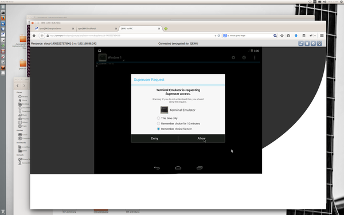This screenshot has height=215, width=344.
Task: Open the downloads arrow icon
Action: click(296, 36)
